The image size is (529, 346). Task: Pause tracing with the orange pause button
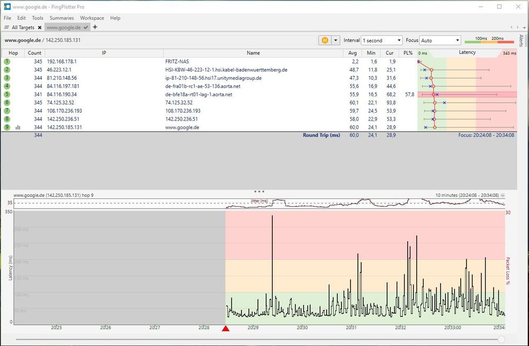pyautogui.click(x=325, y=40)
